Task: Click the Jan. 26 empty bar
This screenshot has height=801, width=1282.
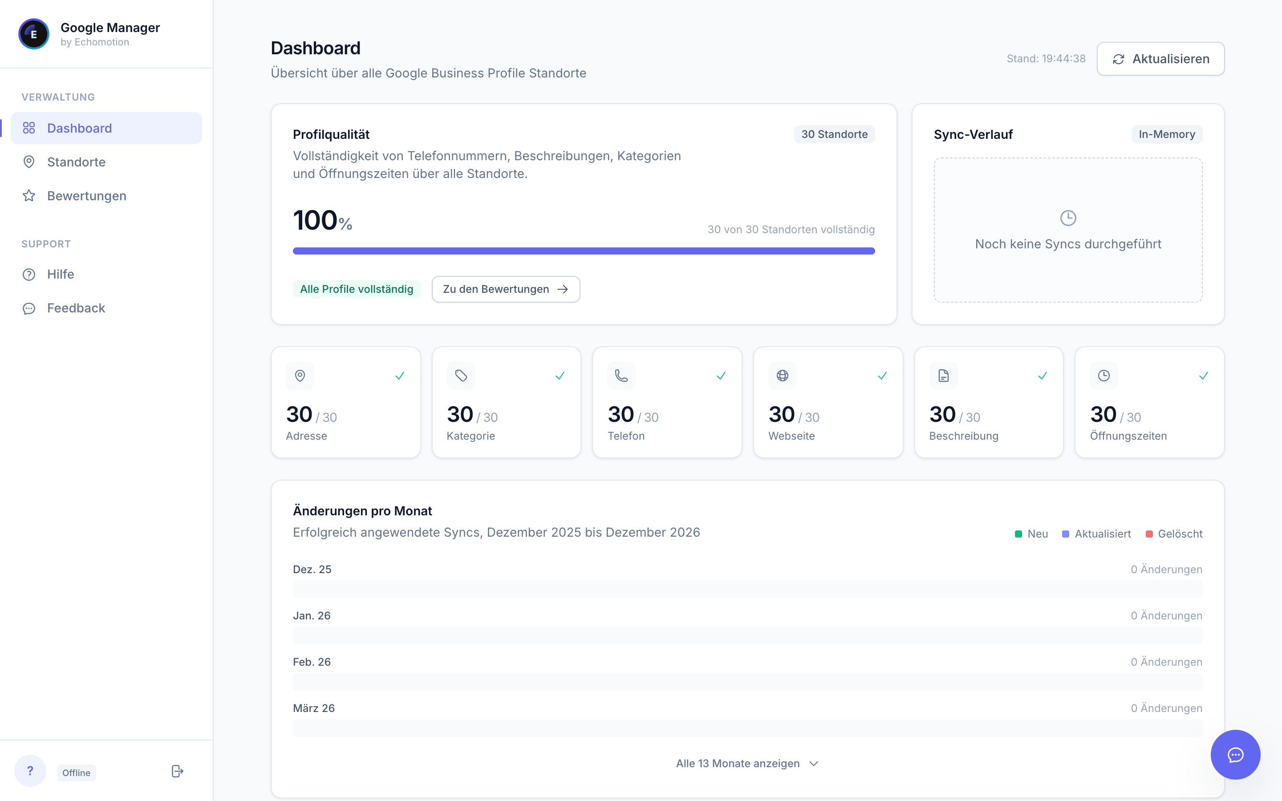Action: point(747,636)
